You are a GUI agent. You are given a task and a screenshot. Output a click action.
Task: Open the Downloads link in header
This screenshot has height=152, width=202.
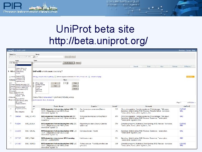tap(182, 50)
